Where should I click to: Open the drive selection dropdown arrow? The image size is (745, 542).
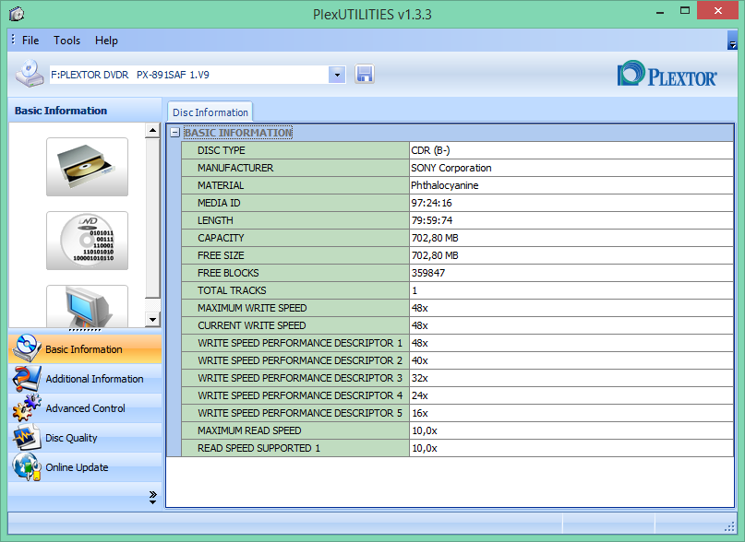[337, 75]
